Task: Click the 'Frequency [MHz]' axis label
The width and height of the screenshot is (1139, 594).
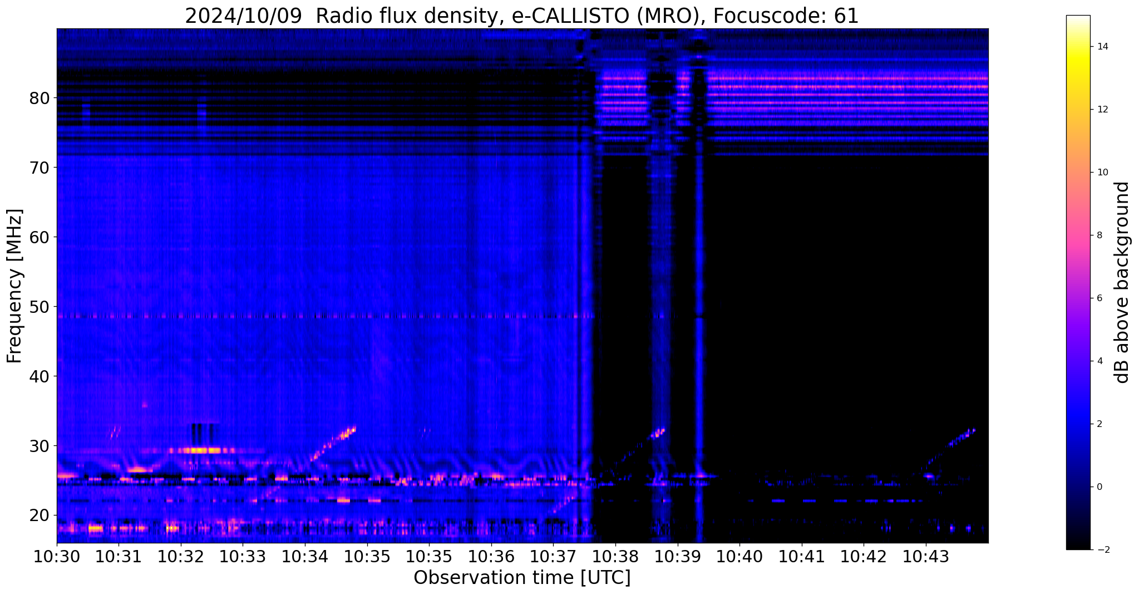Action: [x=15, y=286]
